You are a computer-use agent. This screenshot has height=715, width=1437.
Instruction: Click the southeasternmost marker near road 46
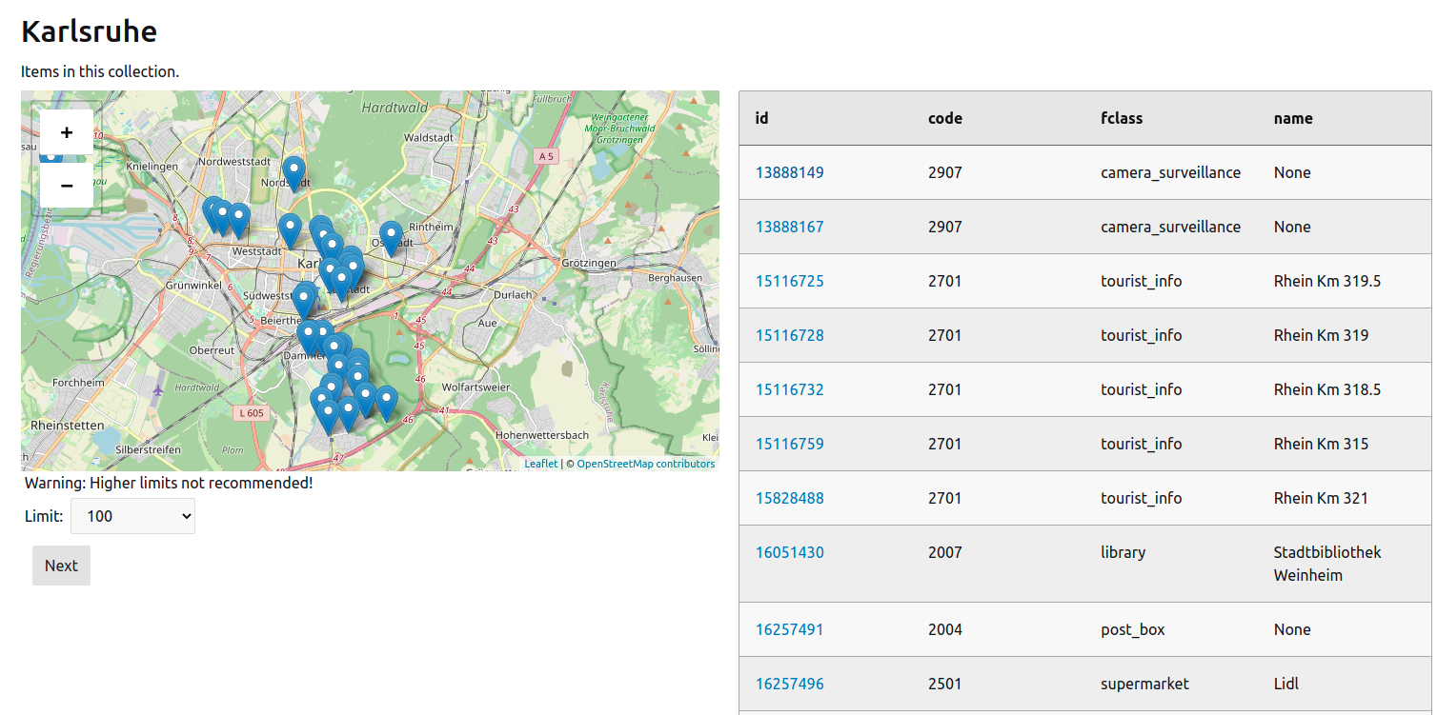386,402
